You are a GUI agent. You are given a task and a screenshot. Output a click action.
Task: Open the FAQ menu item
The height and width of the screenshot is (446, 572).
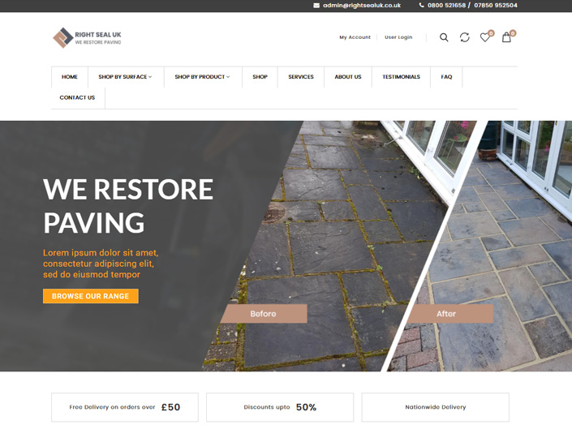coord(446,77)
